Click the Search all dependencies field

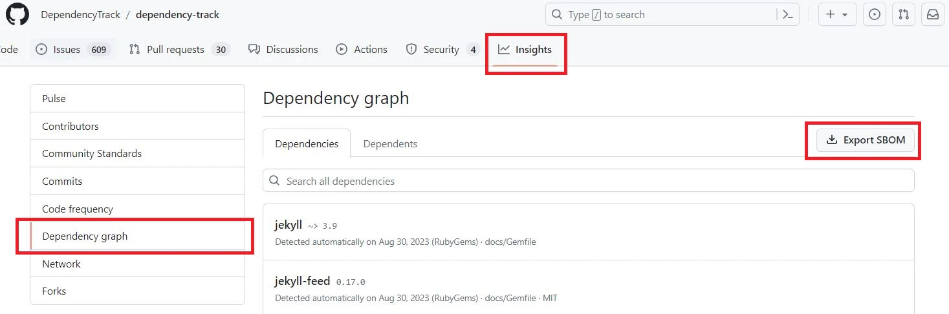(589, 181)
